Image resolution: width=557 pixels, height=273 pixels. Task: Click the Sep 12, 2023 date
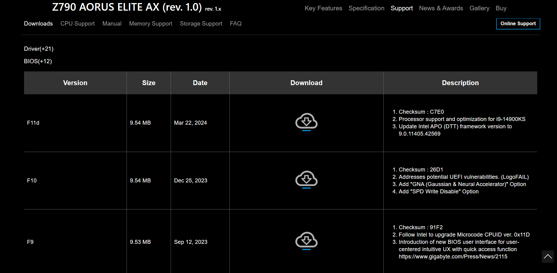click(191, 242)
